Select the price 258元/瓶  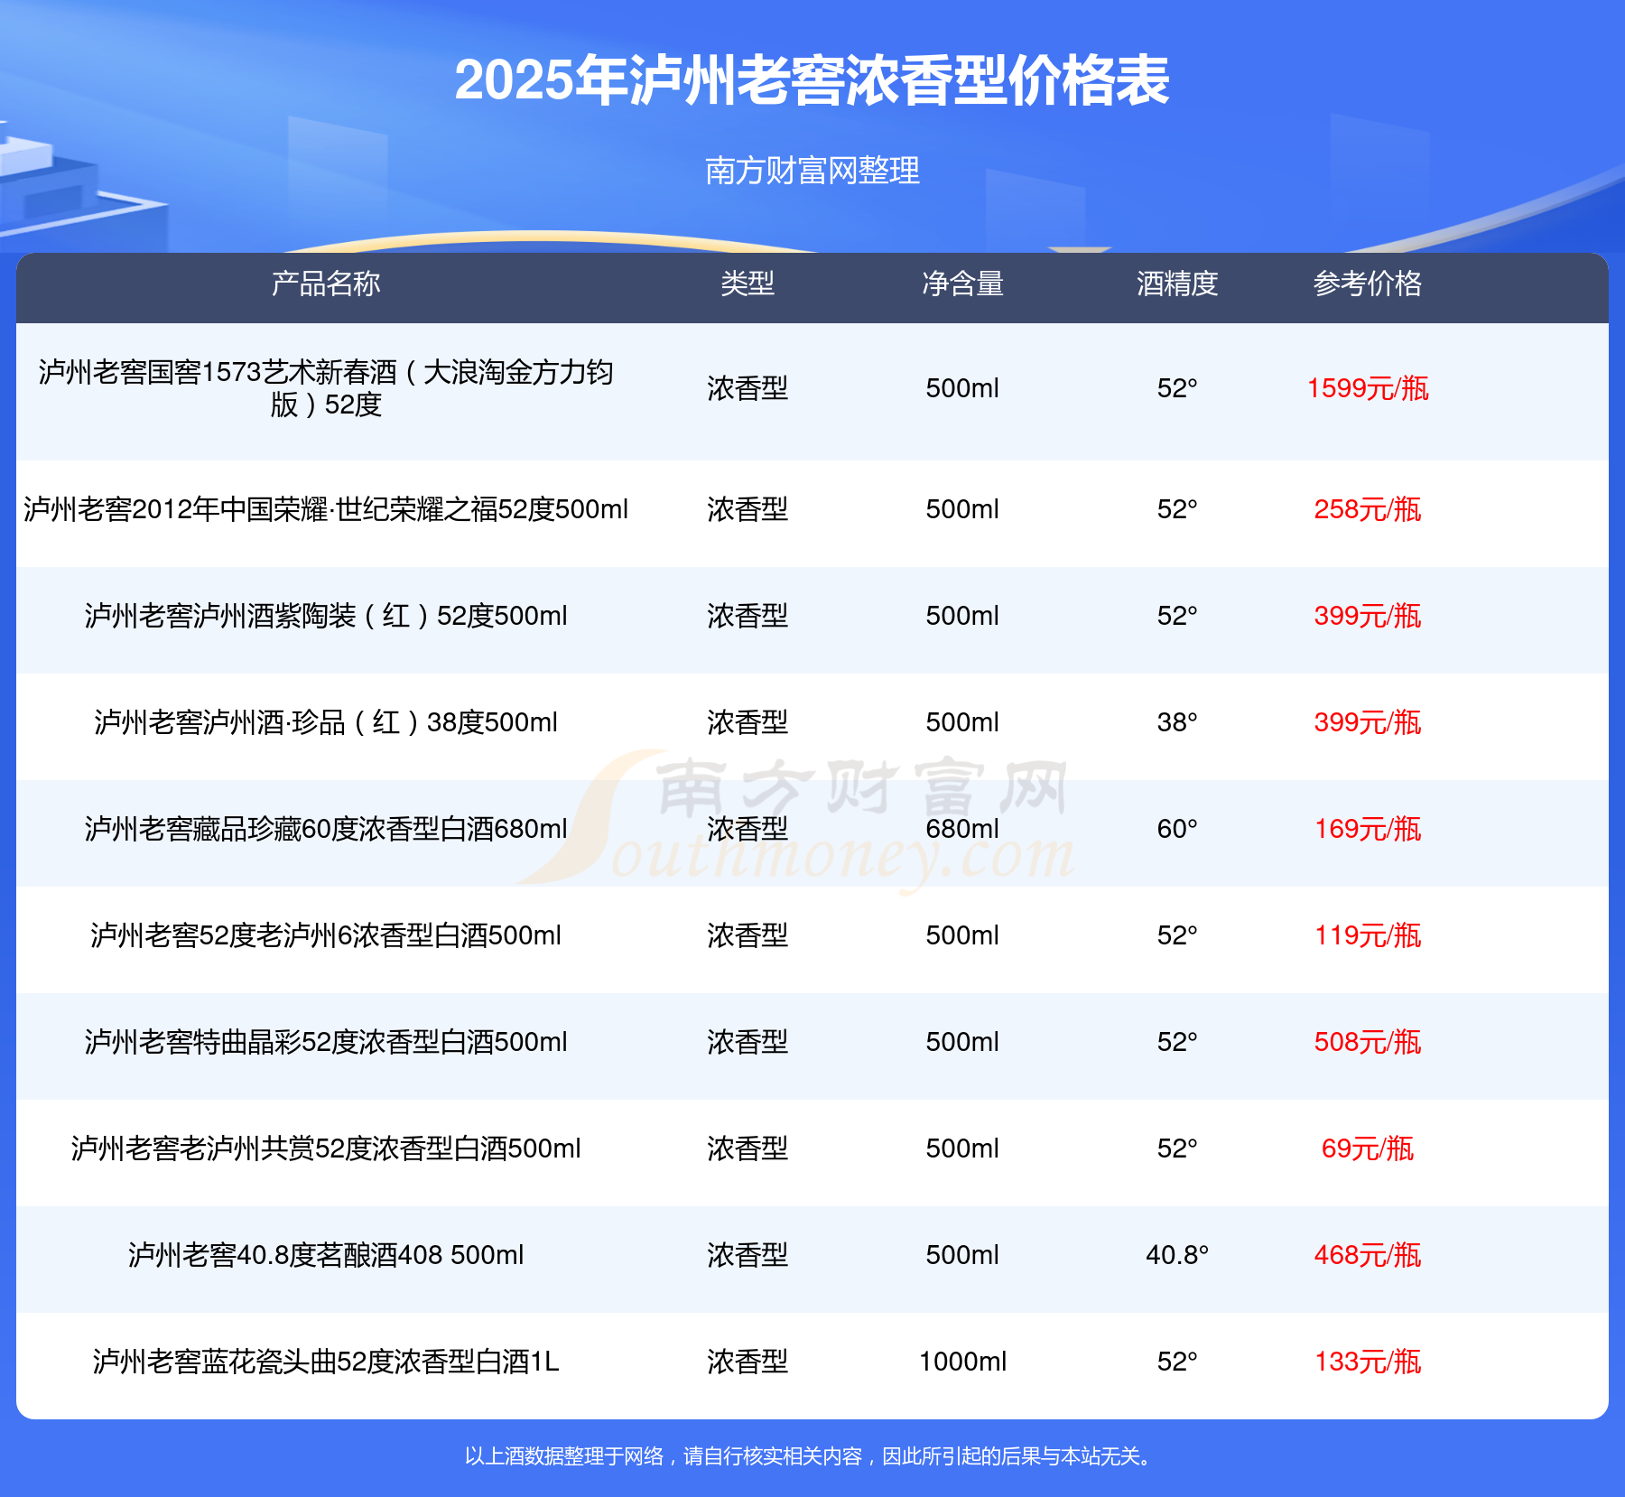click(x=1368, y=509)
